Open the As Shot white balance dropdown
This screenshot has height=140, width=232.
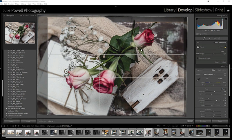coord(220,79)
